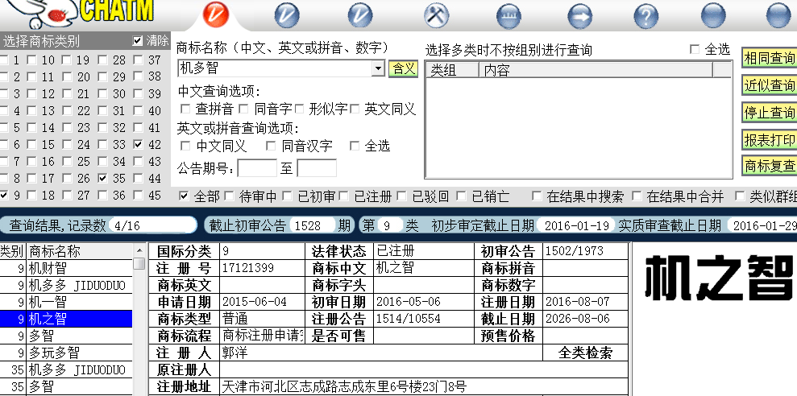
Task: Focus the 公告期号 end field after 至
Action: (317, 168)
